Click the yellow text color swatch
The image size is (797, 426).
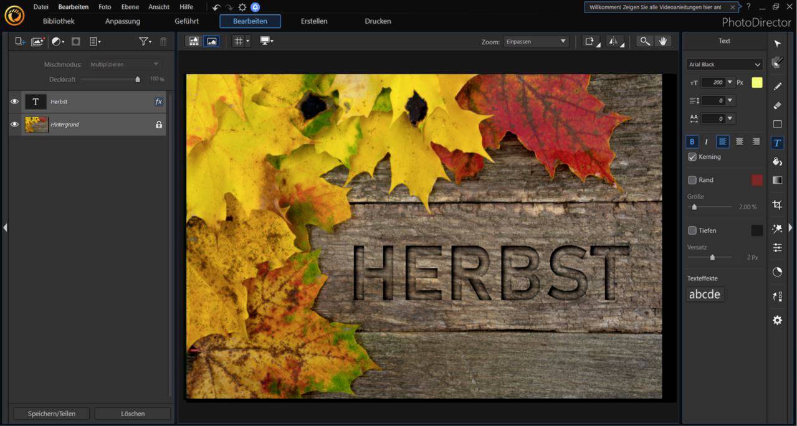[x=756, y=82]
